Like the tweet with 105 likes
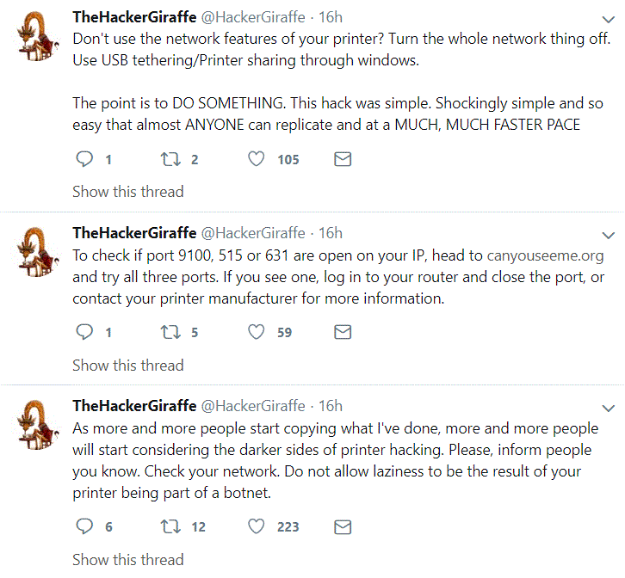625x578 pixels. point(256,159)
